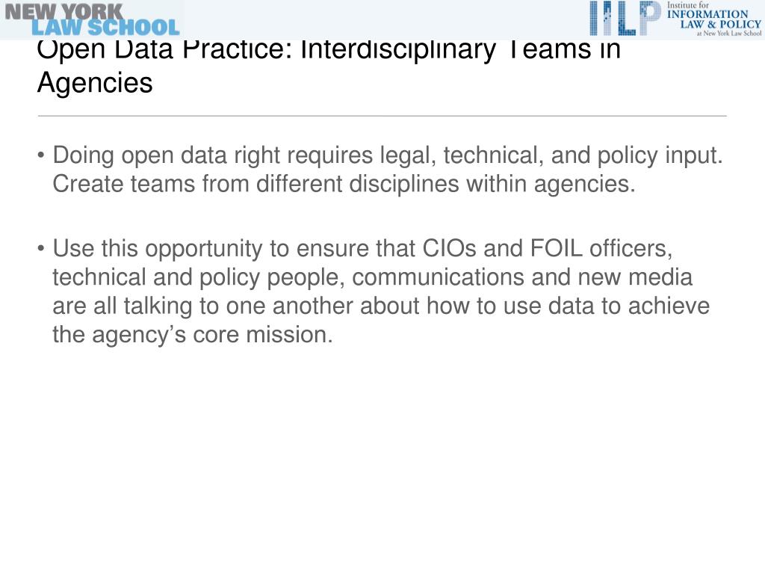Click the horizontal divider line below the title

click(382, 116)
